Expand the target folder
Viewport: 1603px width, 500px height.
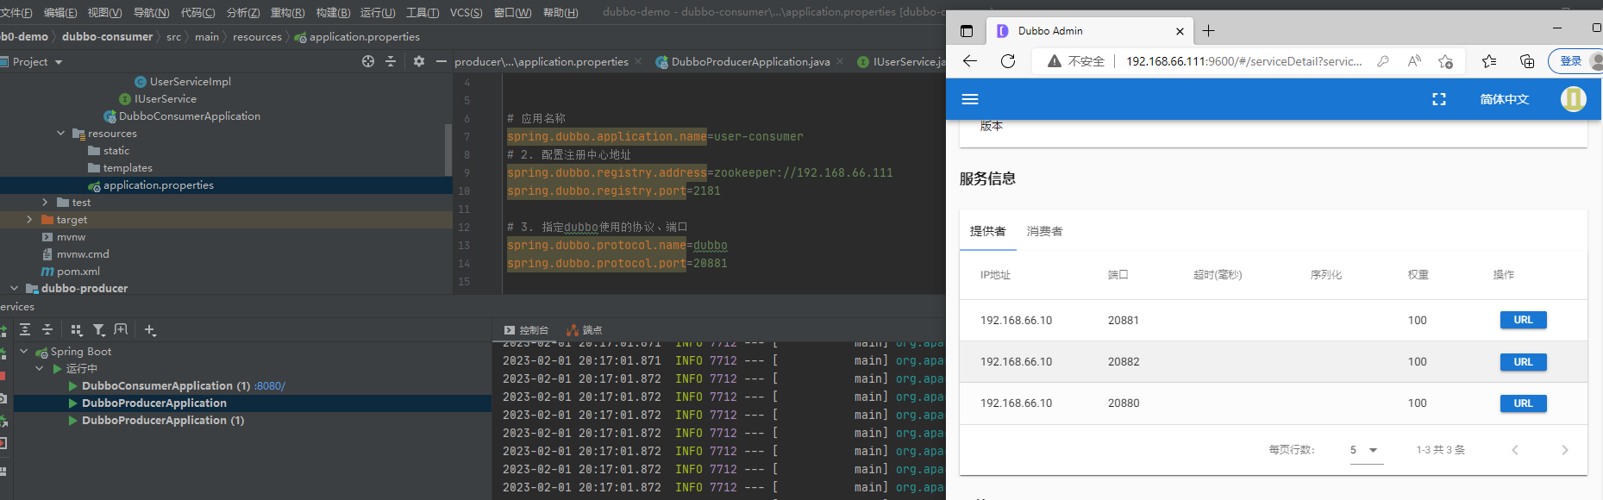pyautogui.click(x=29, y=220)
